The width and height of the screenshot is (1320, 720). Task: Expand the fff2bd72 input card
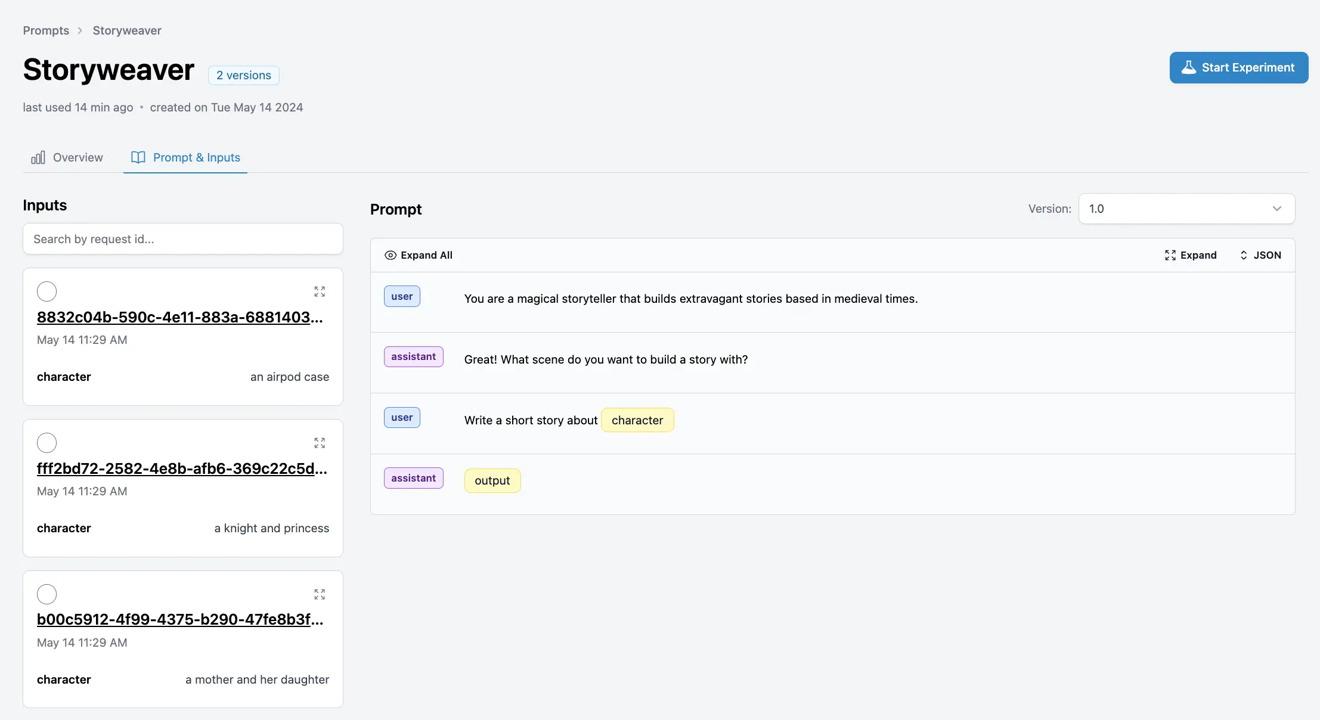(x=320, y=443)
